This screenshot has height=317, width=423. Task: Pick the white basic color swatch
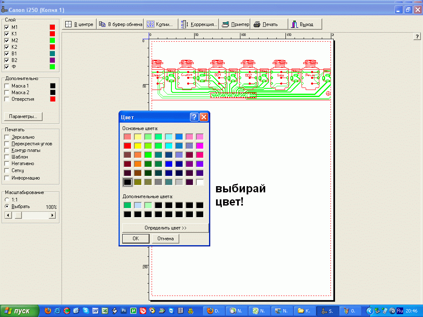(x=200, y=182)
